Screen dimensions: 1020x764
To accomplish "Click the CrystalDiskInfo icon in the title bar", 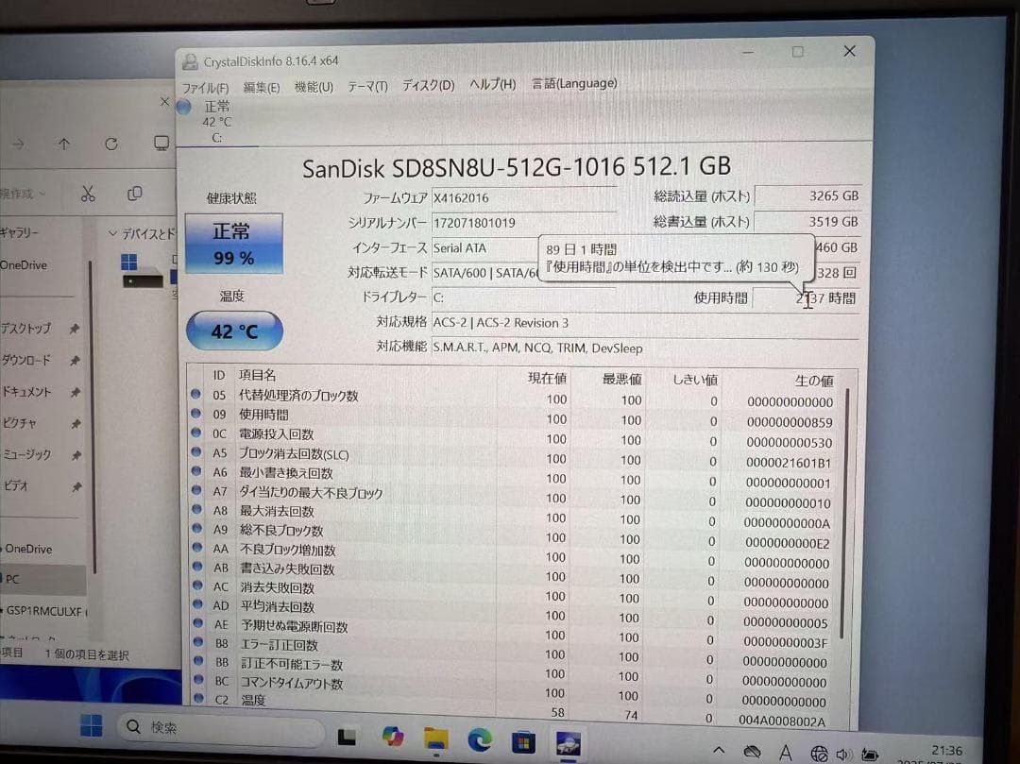I will tap(189, 59).
